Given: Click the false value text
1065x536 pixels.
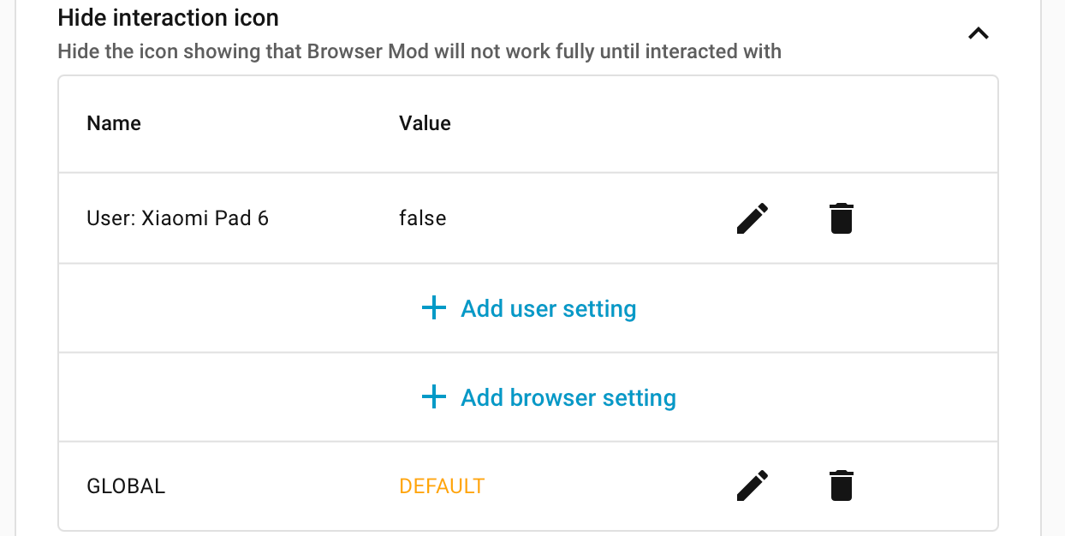Looking at the screenshot, I should coord(423,218).
